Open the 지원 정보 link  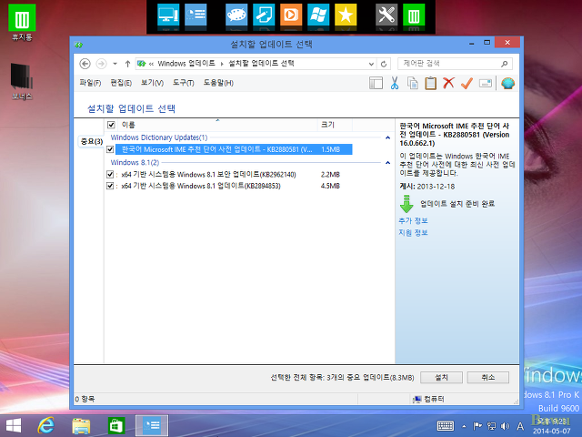(413, 233)
